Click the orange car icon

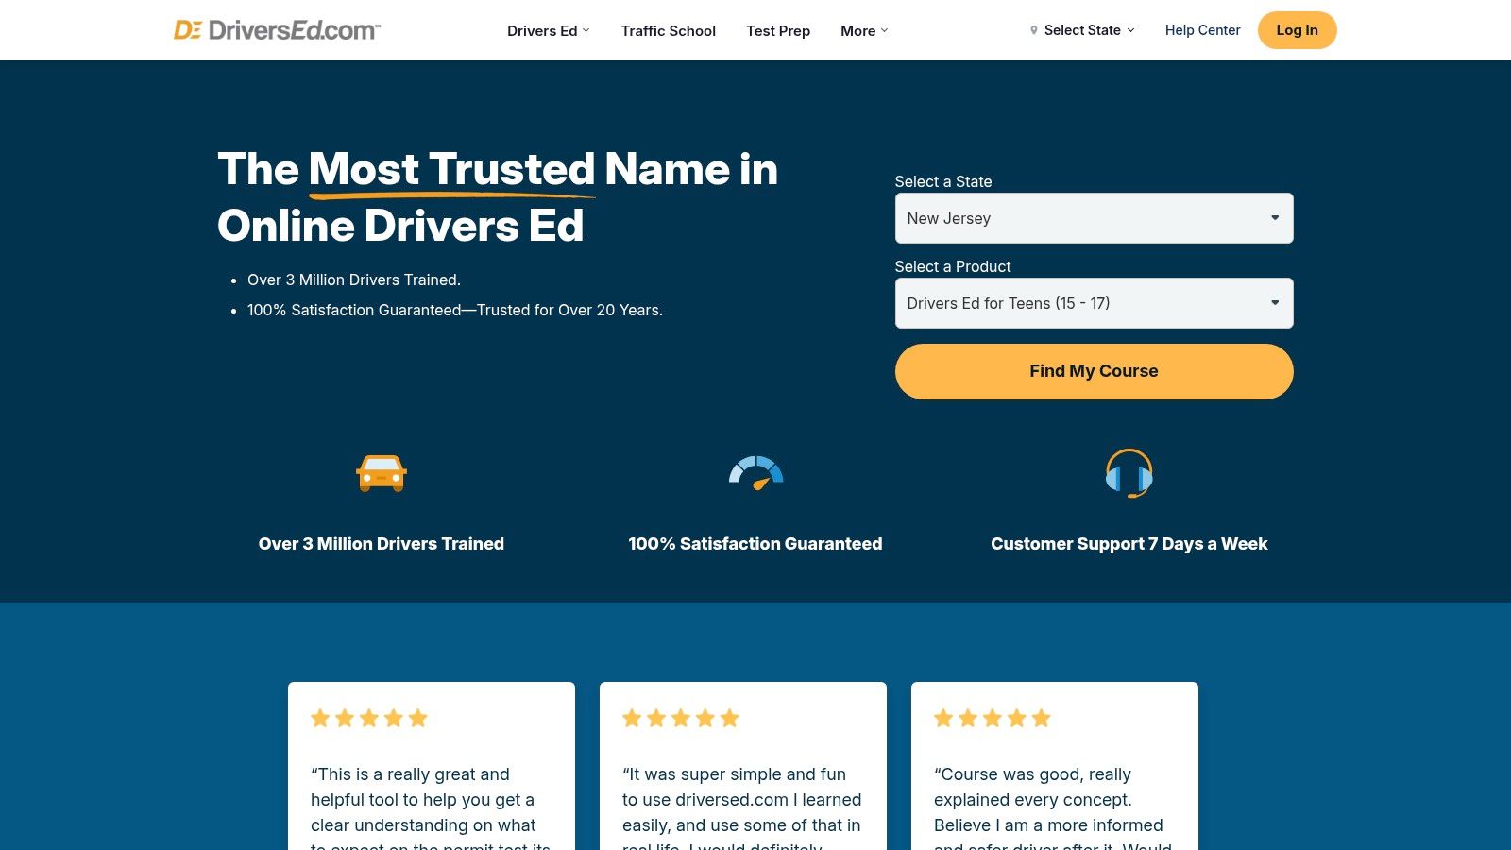pyautogui.click(x=382, y=473)
